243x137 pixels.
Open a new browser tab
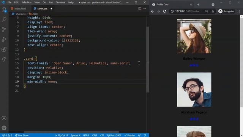tap(198, 5)
